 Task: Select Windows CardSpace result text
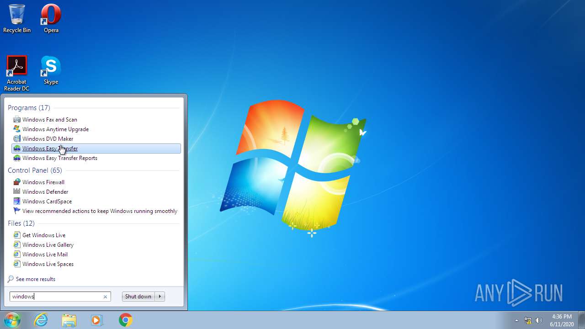(x=47, y=202)
